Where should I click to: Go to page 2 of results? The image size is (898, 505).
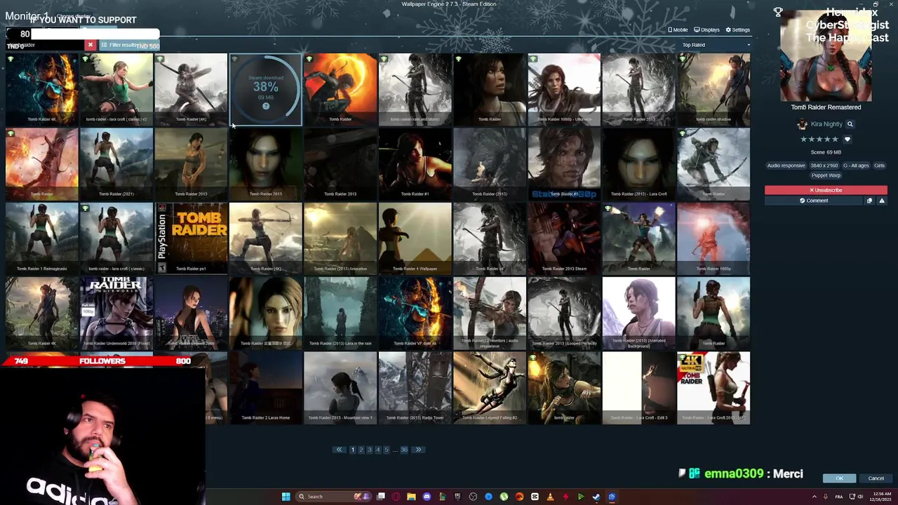tap(361, 450)
